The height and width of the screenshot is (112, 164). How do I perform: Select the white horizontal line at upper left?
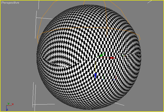point(44,18)
